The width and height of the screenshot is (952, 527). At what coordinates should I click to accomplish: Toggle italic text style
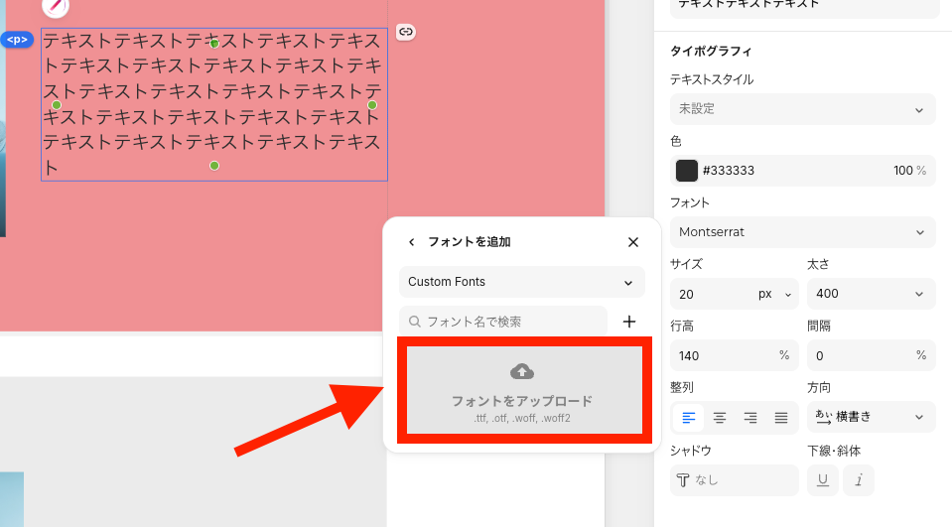click(x=859, y=480)
